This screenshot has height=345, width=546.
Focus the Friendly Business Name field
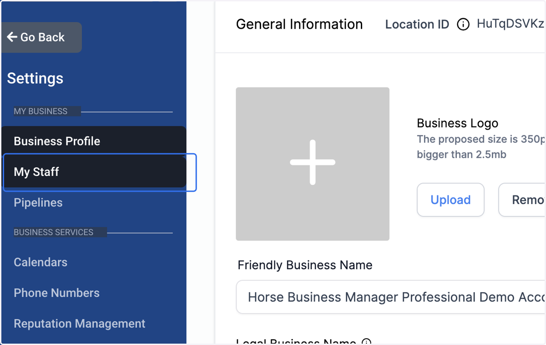tap(390, 297)
